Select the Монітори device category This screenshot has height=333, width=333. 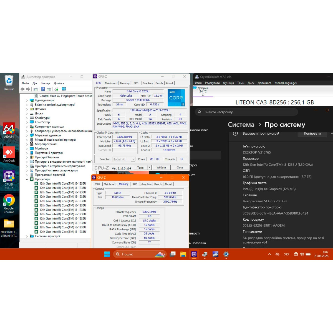[x=41, y=148]
